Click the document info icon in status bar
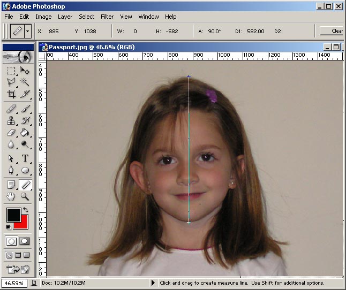Screen dimensions: 346x290 [34, 283]
